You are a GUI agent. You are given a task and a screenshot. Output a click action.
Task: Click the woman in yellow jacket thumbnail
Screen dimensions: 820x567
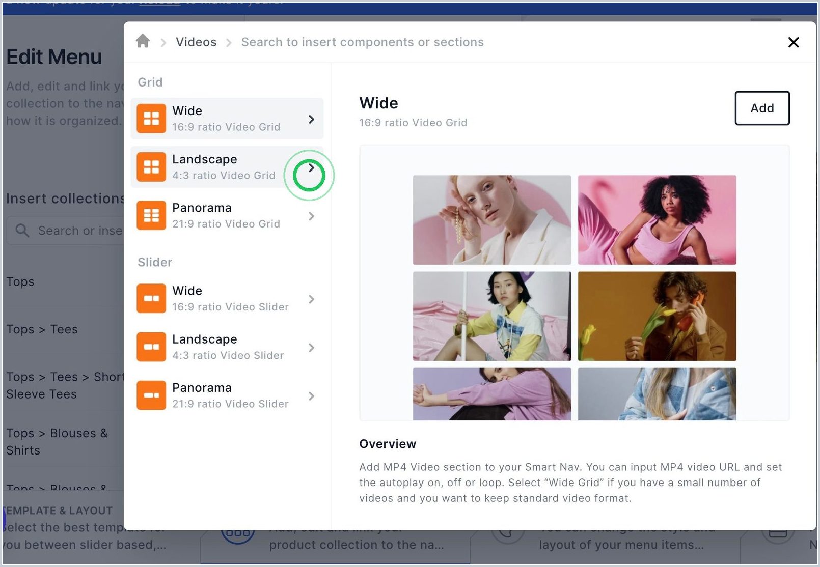pyautogui.click(x=492, y=316)
